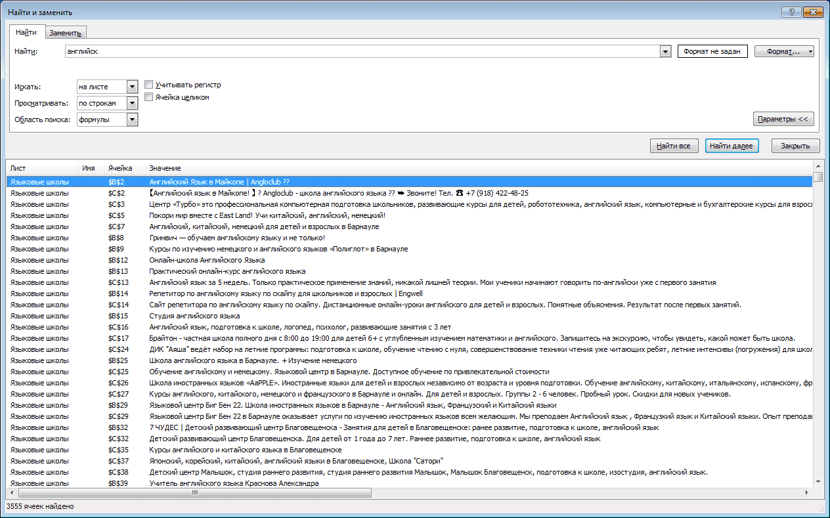Select the result row for cell $C$7
This screenshot has height=518, width=830.
[x=409, y=227]
